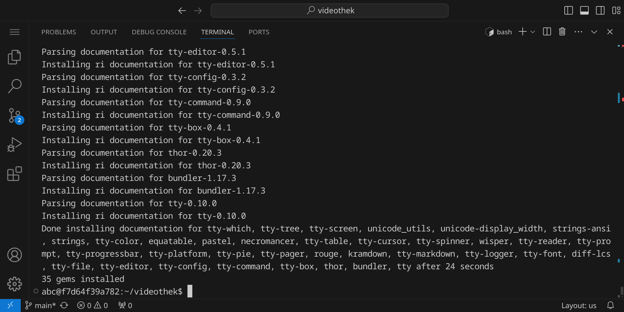Click the videothek command center search box
Screen dimensions: 624x312
330,11
